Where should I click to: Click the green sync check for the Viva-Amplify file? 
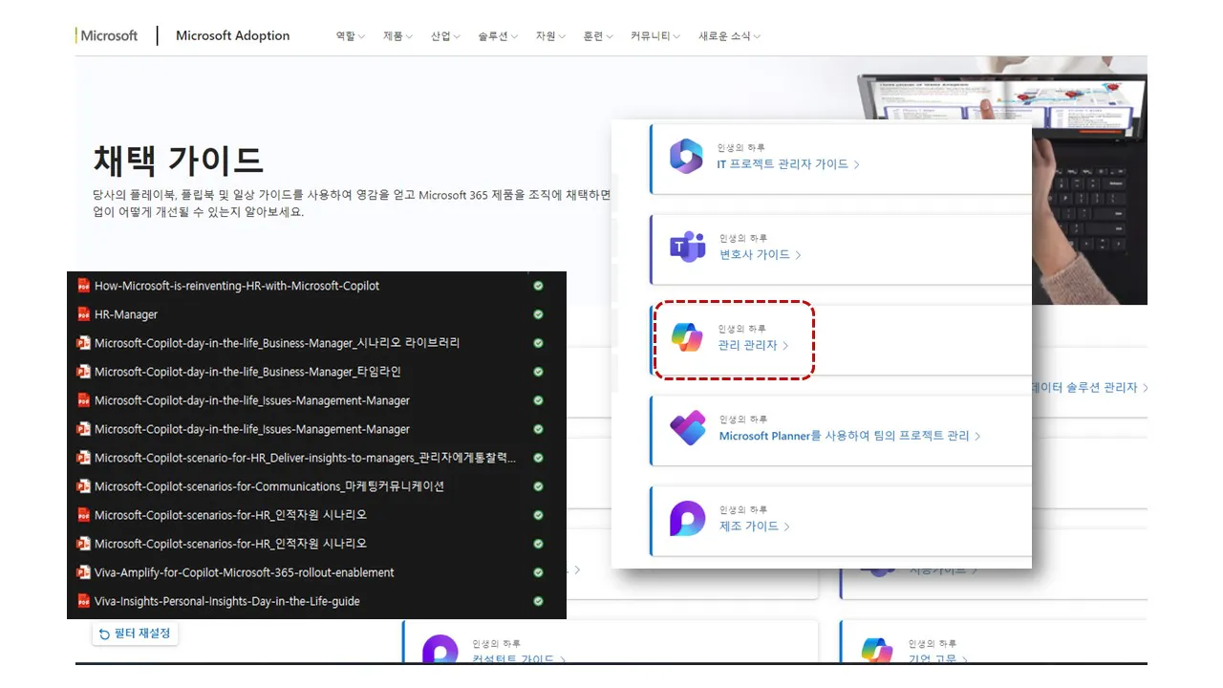[x=538, y=572]
